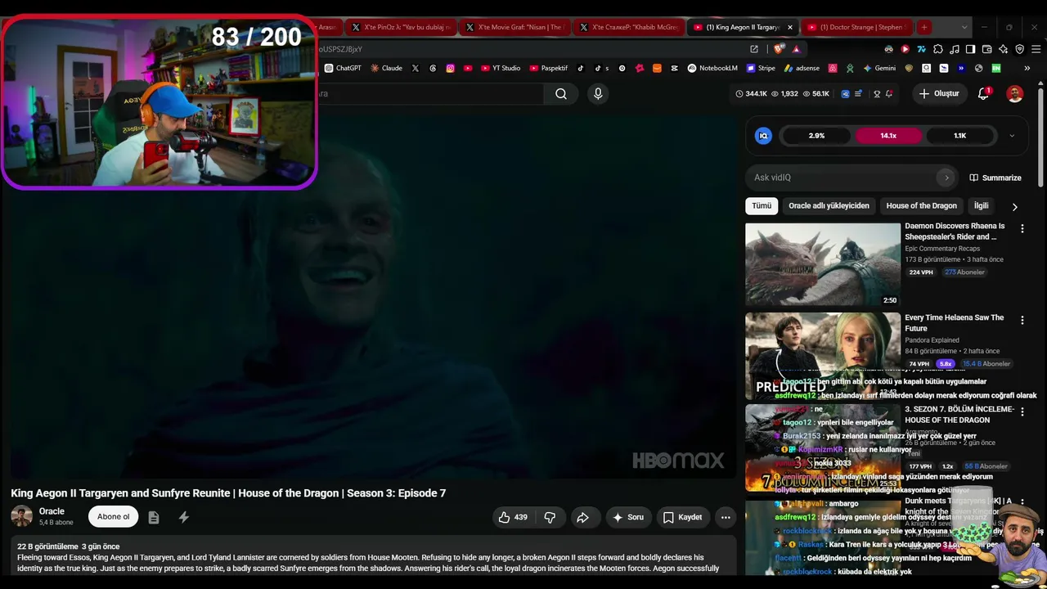This screenshot has height=589, width=1047.
Task: Like the video with 439 likes
Action: click(514, 517)
